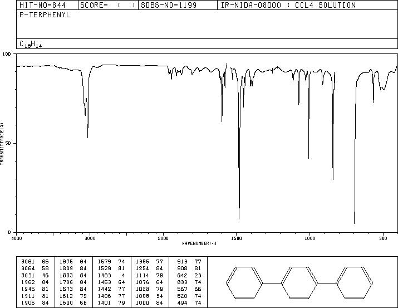Select the 1945 peak table entry

pos(35,289)
